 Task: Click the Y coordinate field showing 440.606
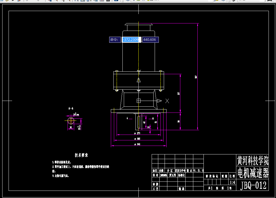coord(150,40)
